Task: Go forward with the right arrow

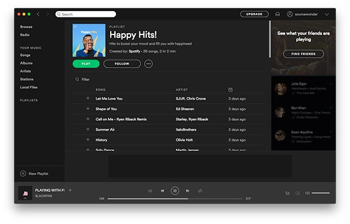Action: click(47, 14)
